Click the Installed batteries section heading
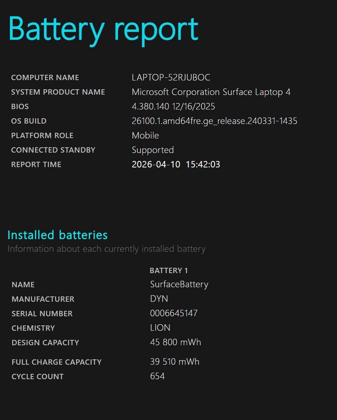The height and width of the screenshot is (420, 337). pyautogui.click(x=58, y=235)
